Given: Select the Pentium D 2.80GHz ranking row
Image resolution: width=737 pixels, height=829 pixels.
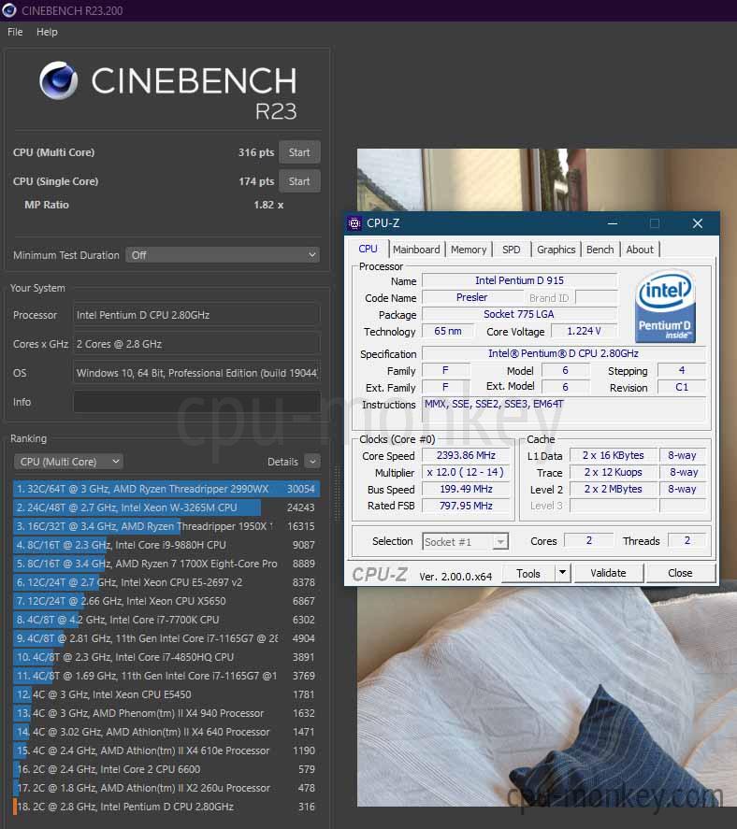Looking at the screenshot, I should pos(166,807).
